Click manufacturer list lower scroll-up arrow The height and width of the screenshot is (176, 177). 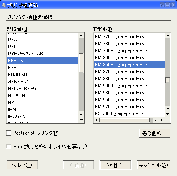pyautogui.click(x=81, y=114)
